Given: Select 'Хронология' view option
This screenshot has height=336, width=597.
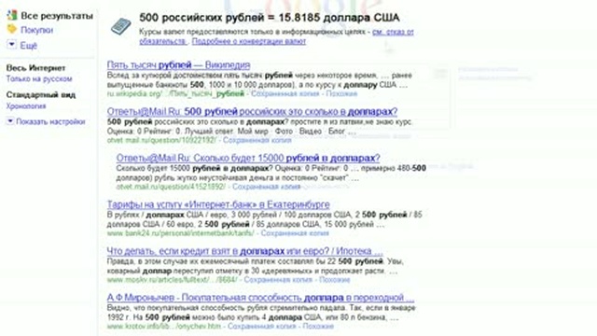Looking at the screenshot, I should (x=26, y=105).
